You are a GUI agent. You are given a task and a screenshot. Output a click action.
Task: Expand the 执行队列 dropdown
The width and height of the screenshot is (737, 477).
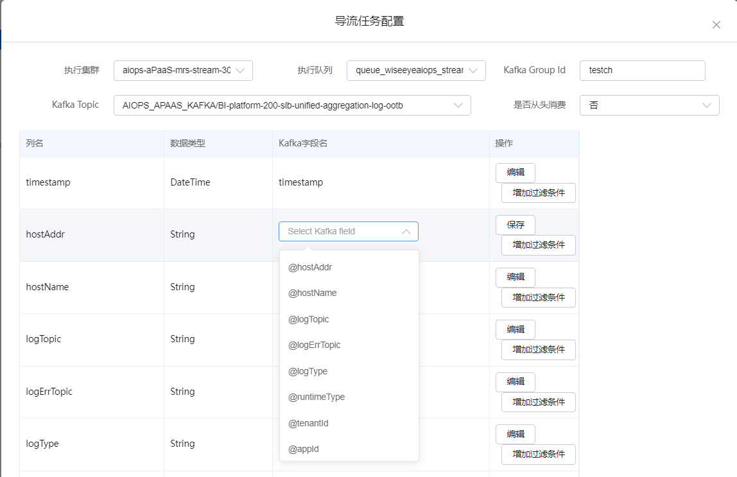[416, 71]
